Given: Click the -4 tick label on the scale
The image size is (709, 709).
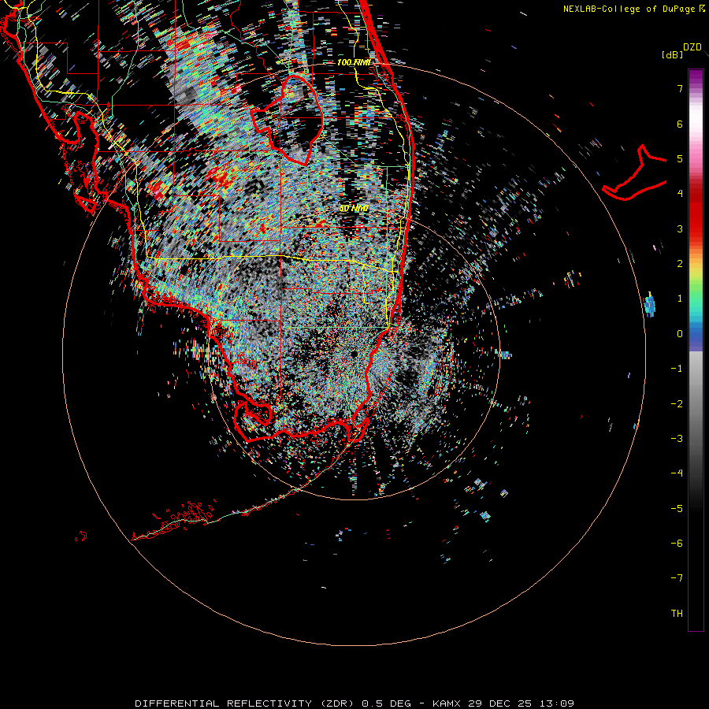Looking at the screenshot, I should (677, 473).
